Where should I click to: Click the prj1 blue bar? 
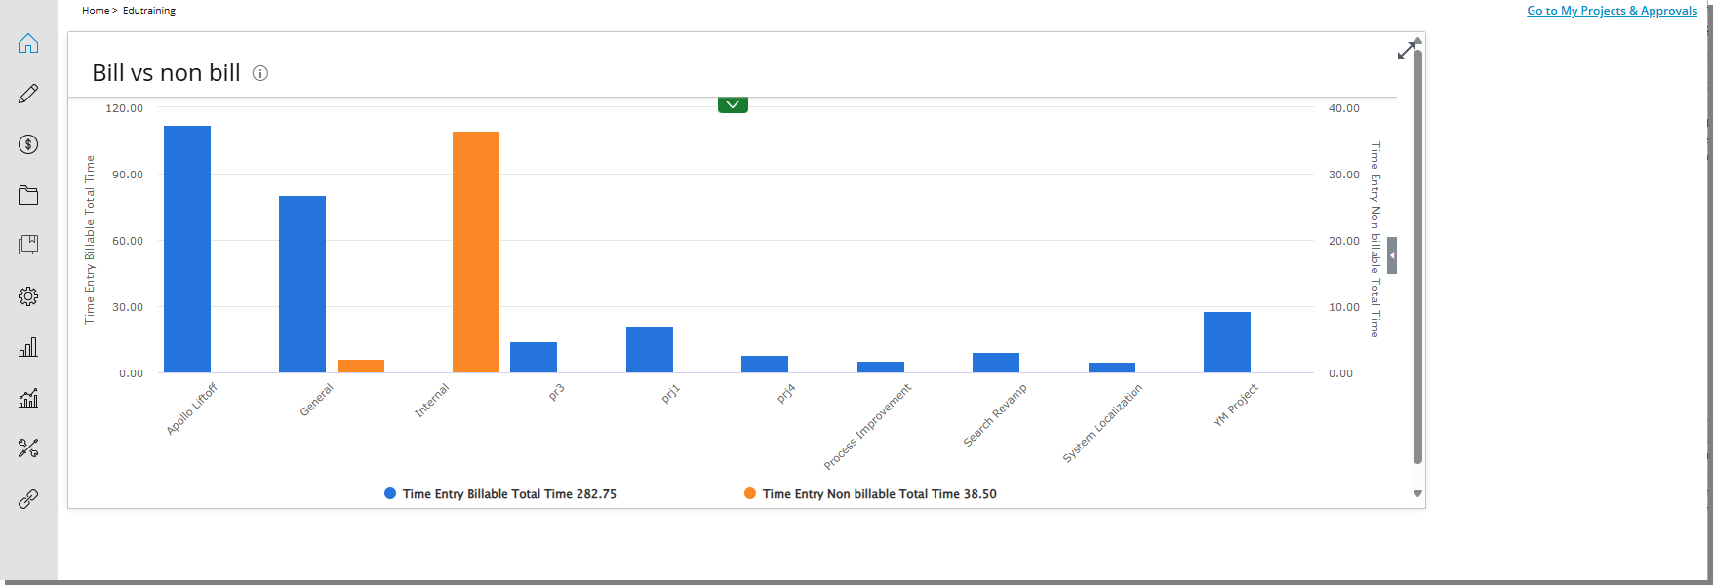point(650,350)
